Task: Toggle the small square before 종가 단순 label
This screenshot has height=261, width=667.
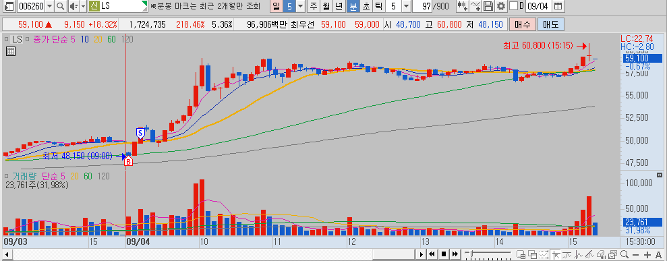Action: pos(26,40)
